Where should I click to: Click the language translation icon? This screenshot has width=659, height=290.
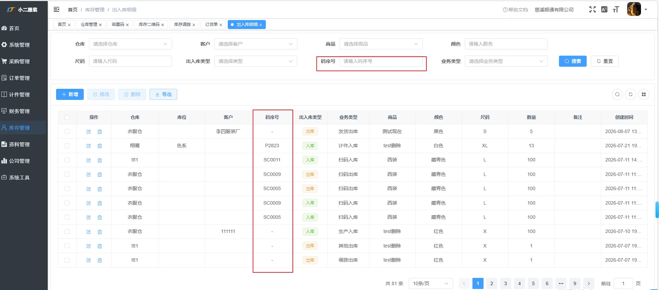click(604, 9)
